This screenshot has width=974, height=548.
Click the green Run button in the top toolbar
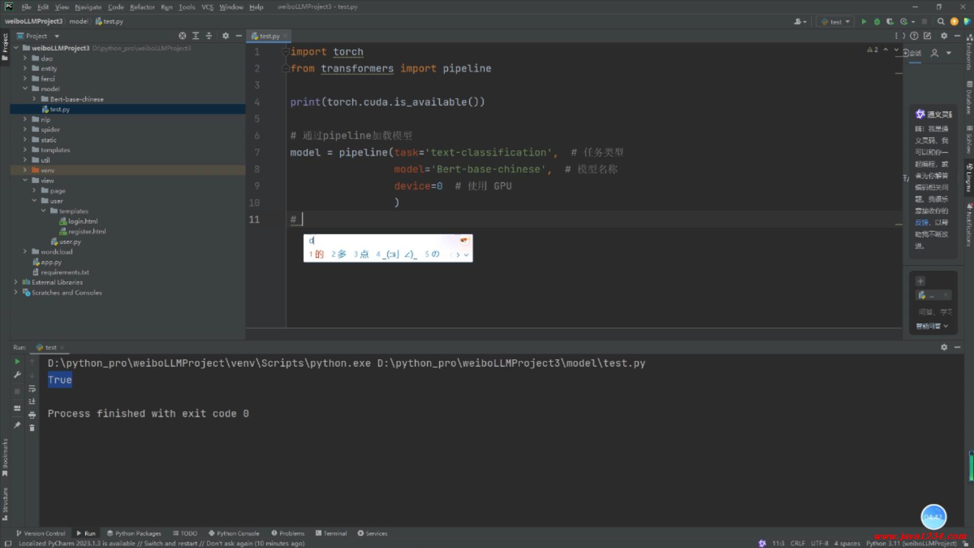coord(864,21)
